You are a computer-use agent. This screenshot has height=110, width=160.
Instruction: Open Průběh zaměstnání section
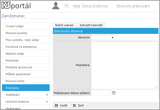tap(26, 74)
